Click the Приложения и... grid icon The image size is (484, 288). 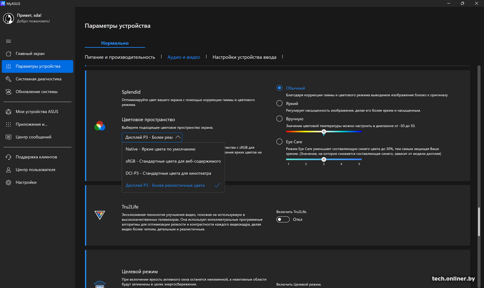[8, 124]
